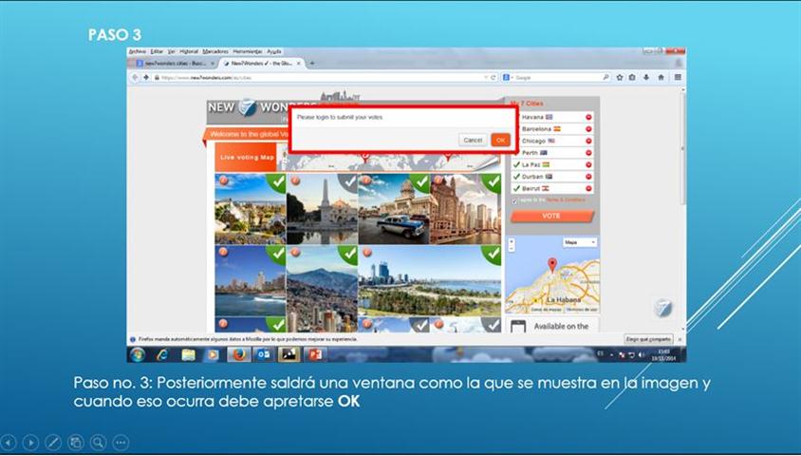Toggle checkmark on Perth riverside skyline photo
Screen dimensions: 801x456
click(x=493, y=253)
